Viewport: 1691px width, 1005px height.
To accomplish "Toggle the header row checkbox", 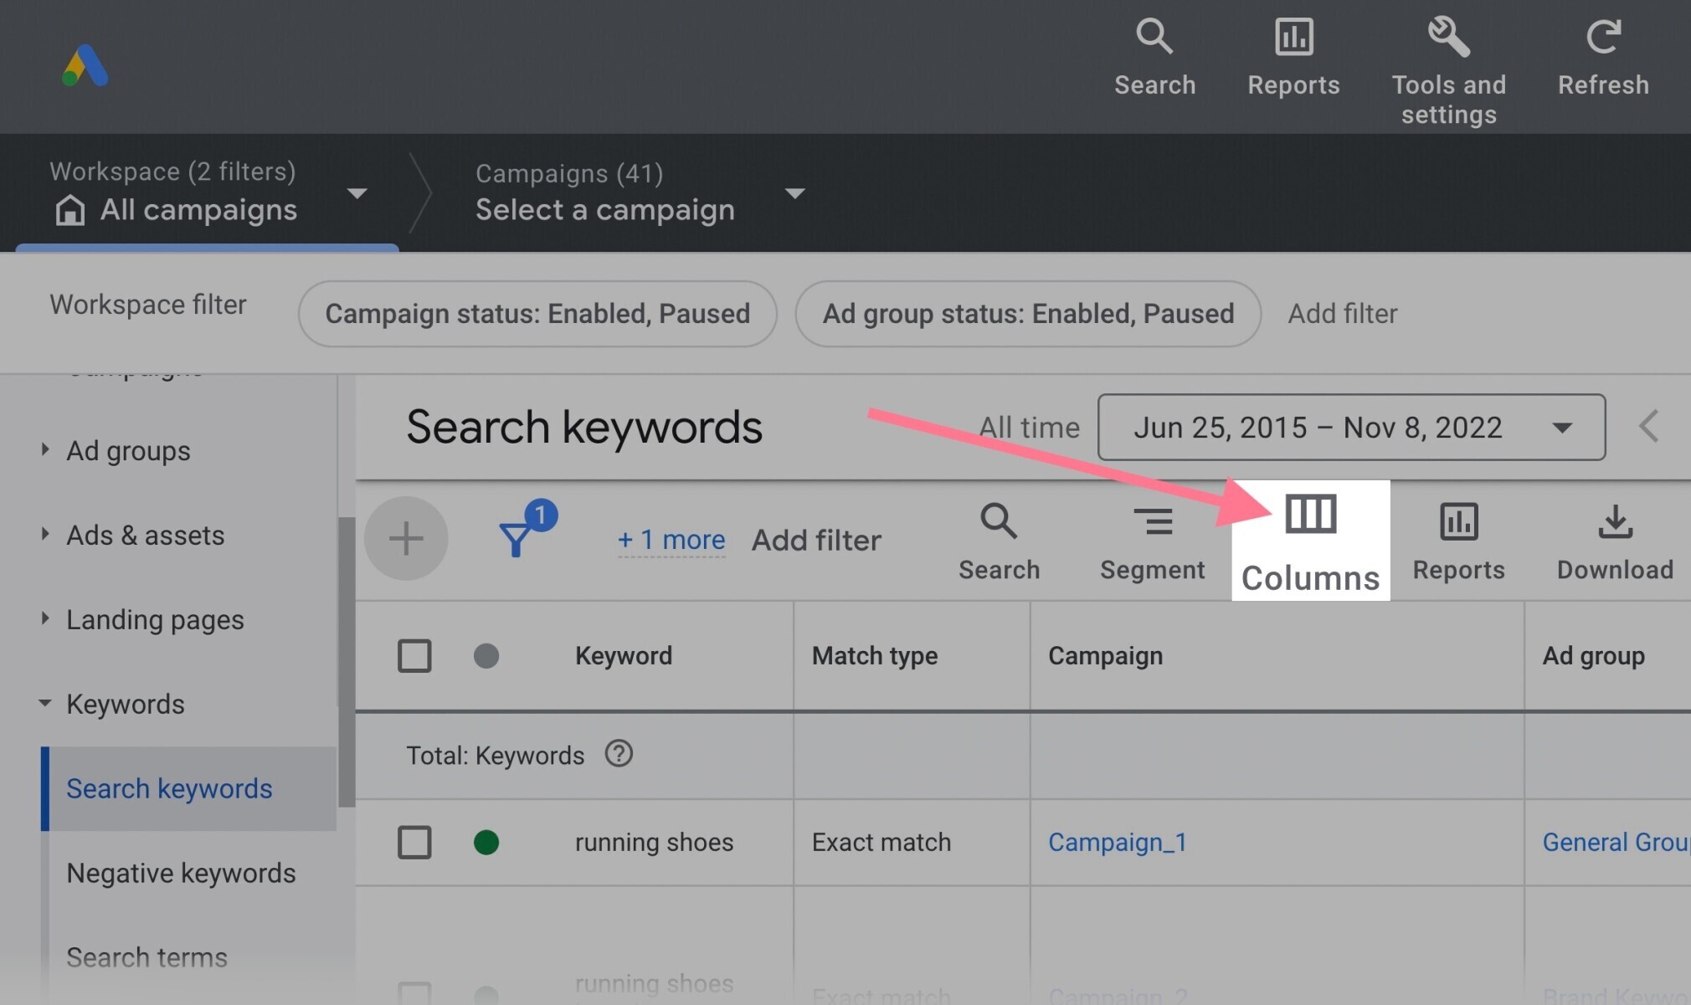I will pyautogui.click(x=415, y=656).
